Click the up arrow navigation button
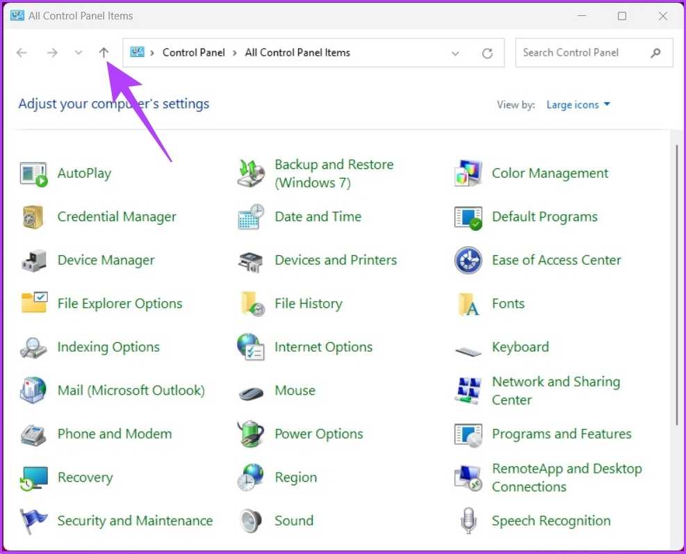Viewport: 686px width, 554px height. (x=104, y=53)
